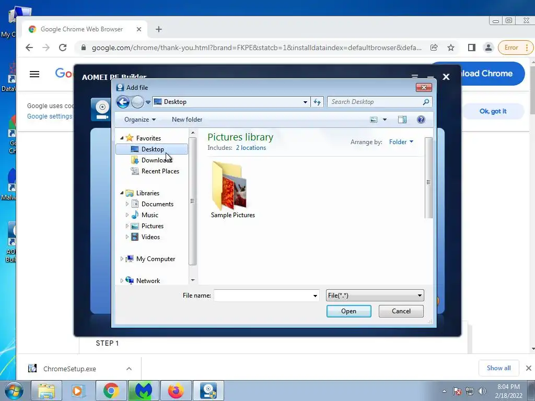Collapse the Libraries group
535x401 pixels.
click(x=122, y=193)
